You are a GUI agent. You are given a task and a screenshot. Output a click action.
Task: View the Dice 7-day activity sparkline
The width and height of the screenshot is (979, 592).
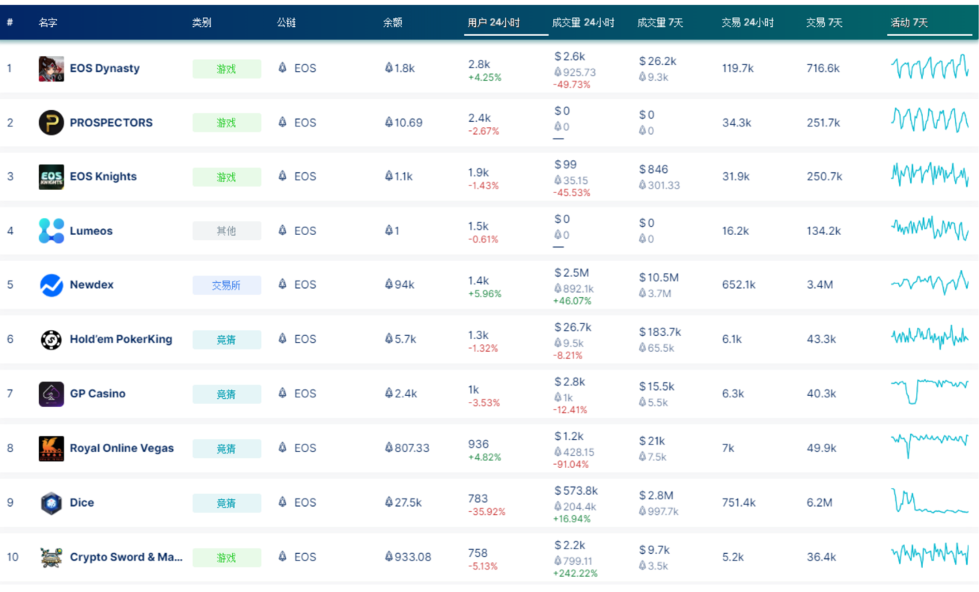click(x=930, y=501)
